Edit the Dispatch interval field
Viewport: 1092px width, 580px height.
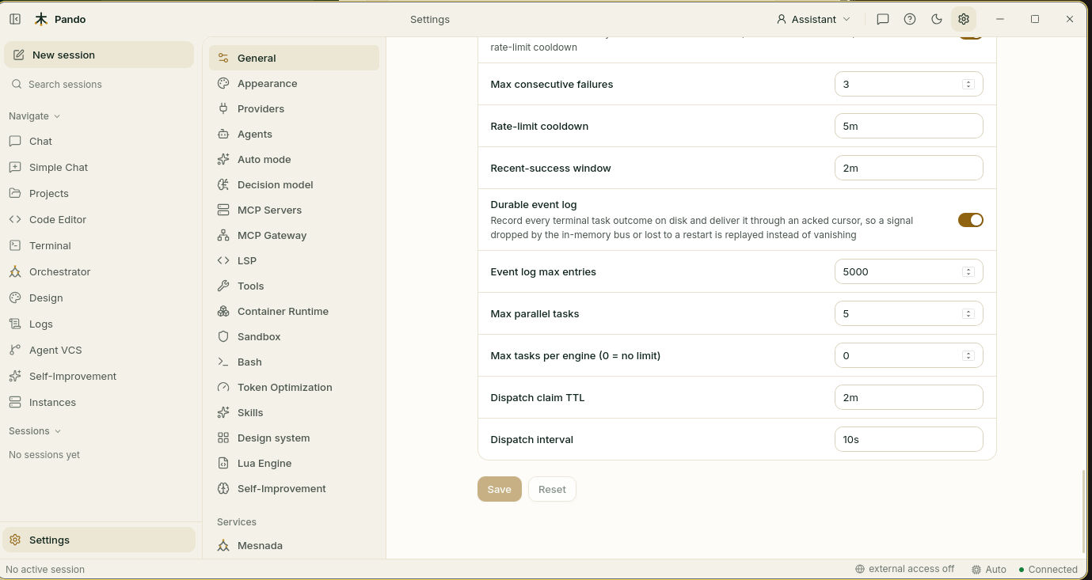point(909,439)
